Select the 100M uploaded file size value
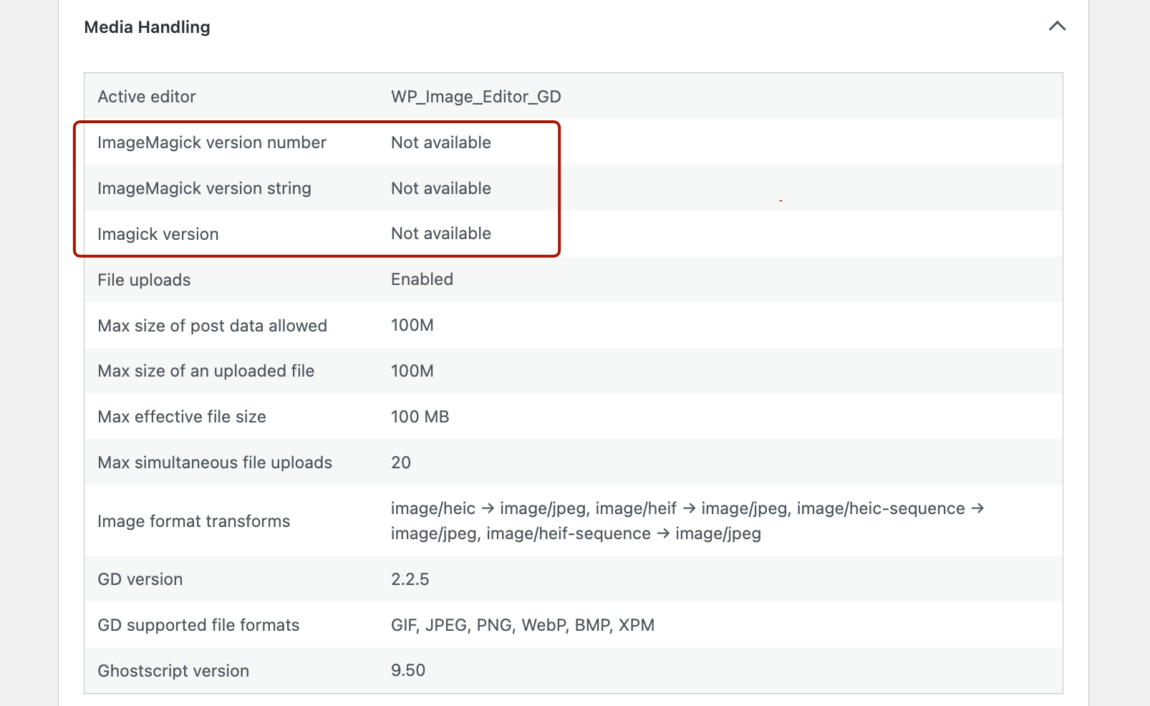This screenshot has width=1150, height=706. (x=412, y=371)
